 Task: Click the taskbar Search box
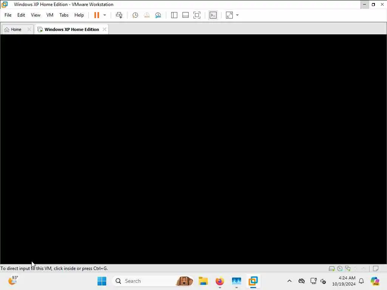click(x=153, y=281)
